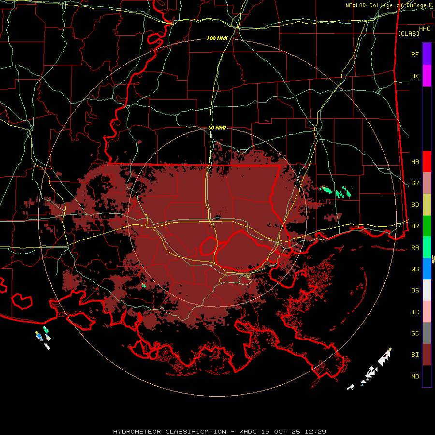Select the GR pink legend color
The width and height of the screenshot is (435, 435).
pos(427,183)
